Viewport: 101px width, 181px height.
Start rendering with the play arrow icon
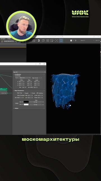point(76,40)
